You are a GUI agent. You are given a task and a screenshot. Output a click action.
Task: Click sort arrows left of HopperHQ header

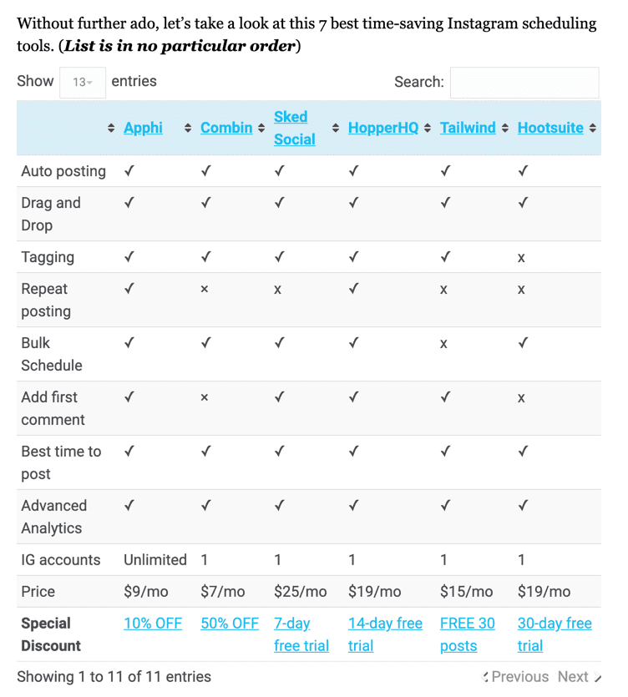pyautogui.click(x=336, y=129)
